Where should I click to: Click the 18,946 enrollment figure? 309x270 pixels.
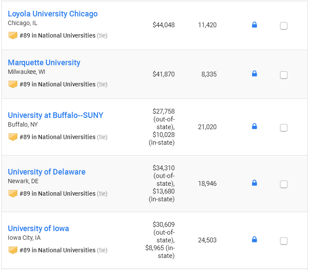[207, 184]
